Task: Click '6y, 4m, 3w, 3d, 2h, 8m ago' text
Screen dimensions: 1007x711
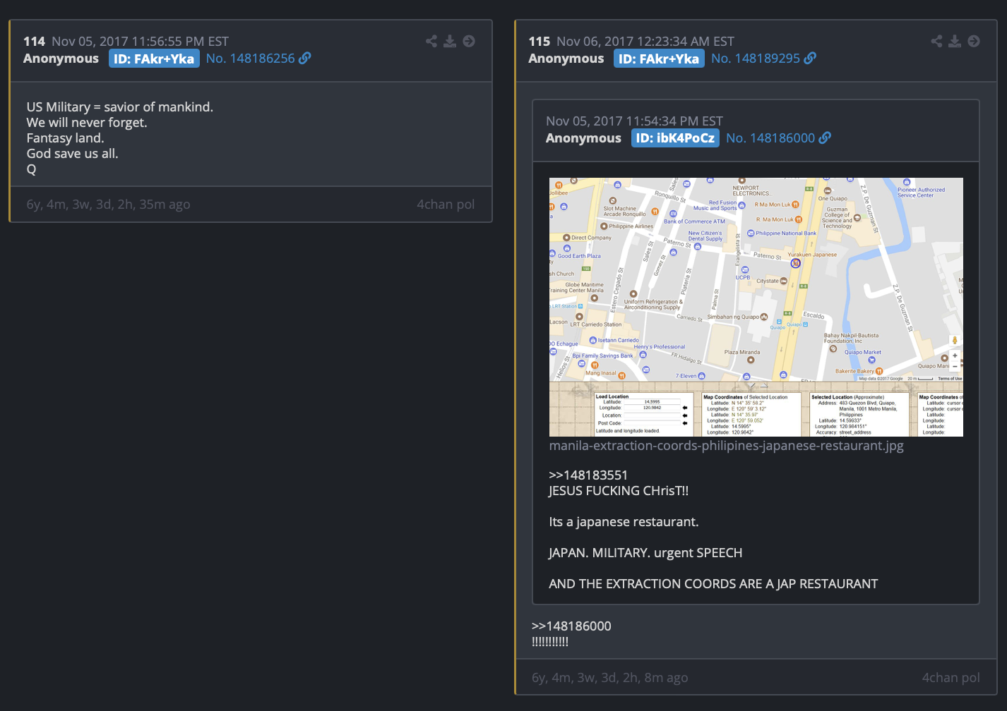Action: 609,678
